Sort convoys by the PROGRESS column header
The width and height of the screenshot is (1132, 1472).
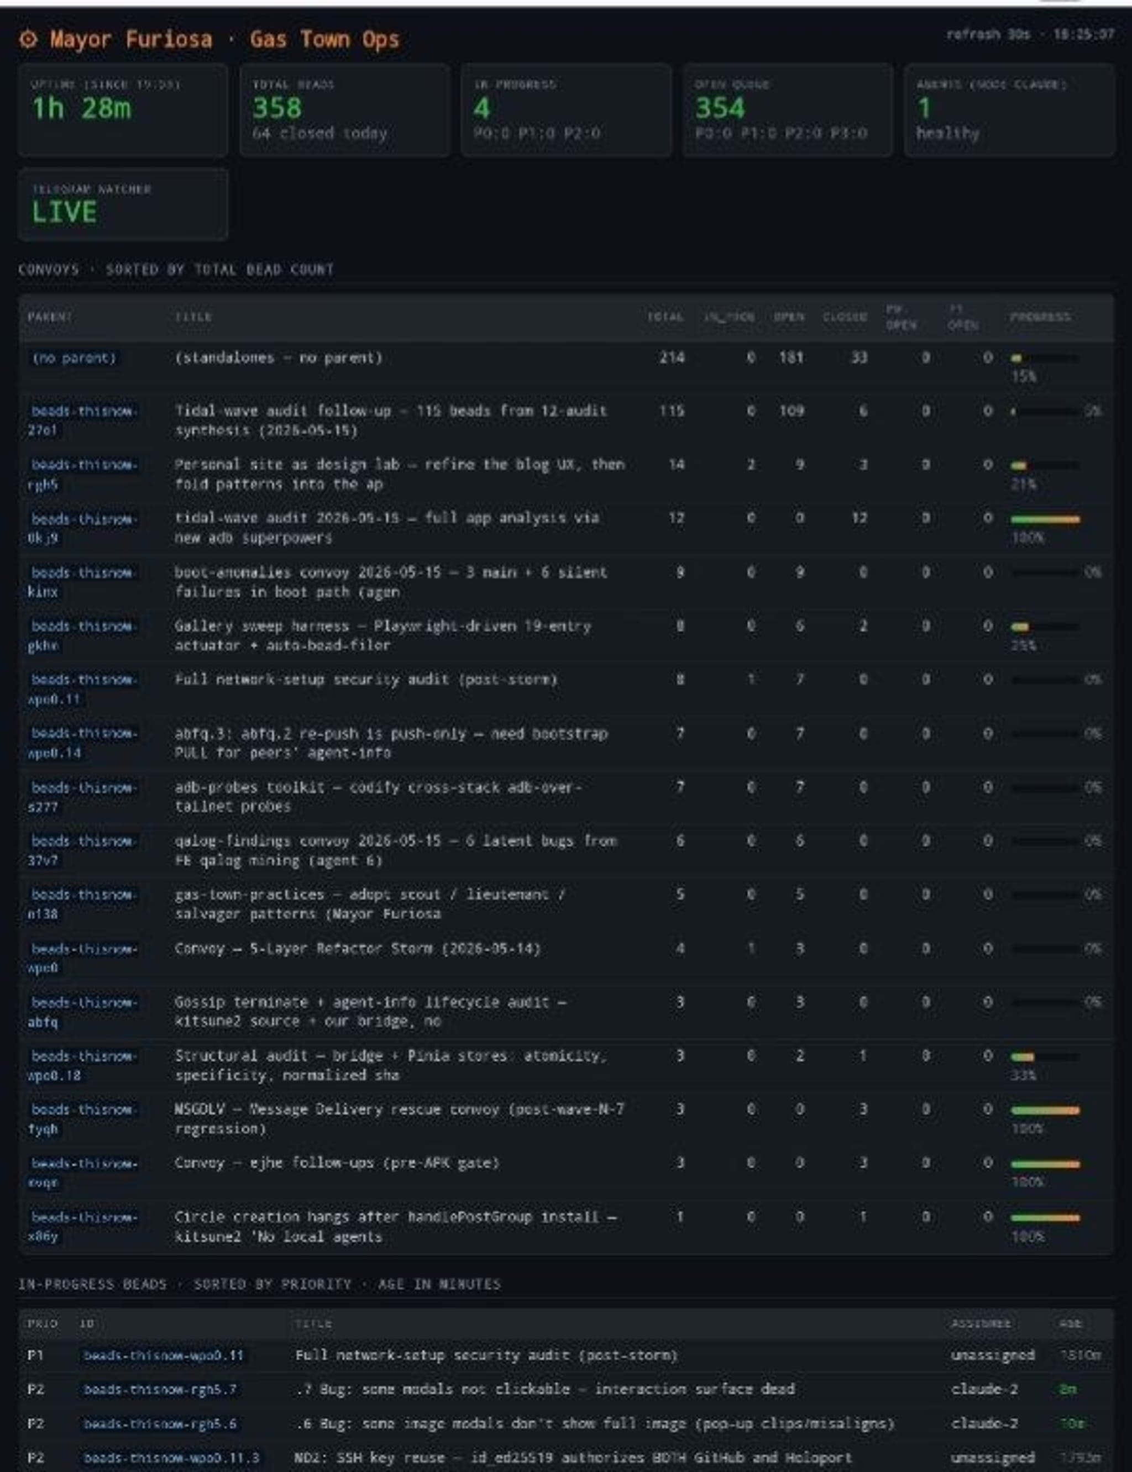[1040, 317]
